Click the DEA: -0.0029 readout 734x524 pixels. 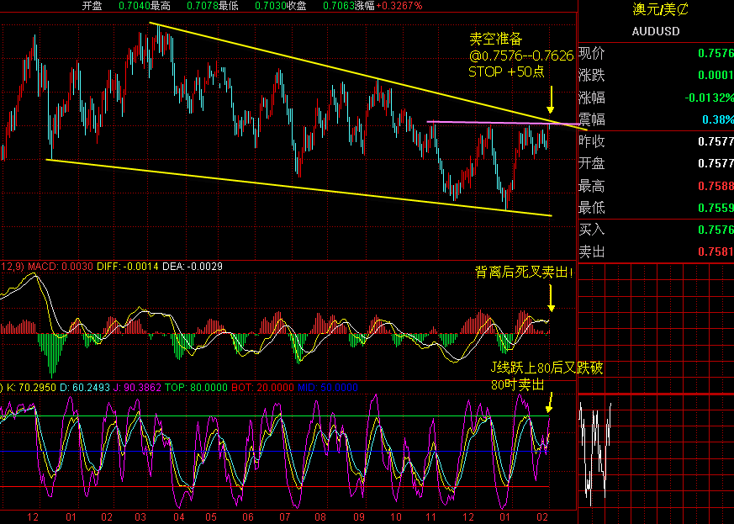click(x=193, y=267)
